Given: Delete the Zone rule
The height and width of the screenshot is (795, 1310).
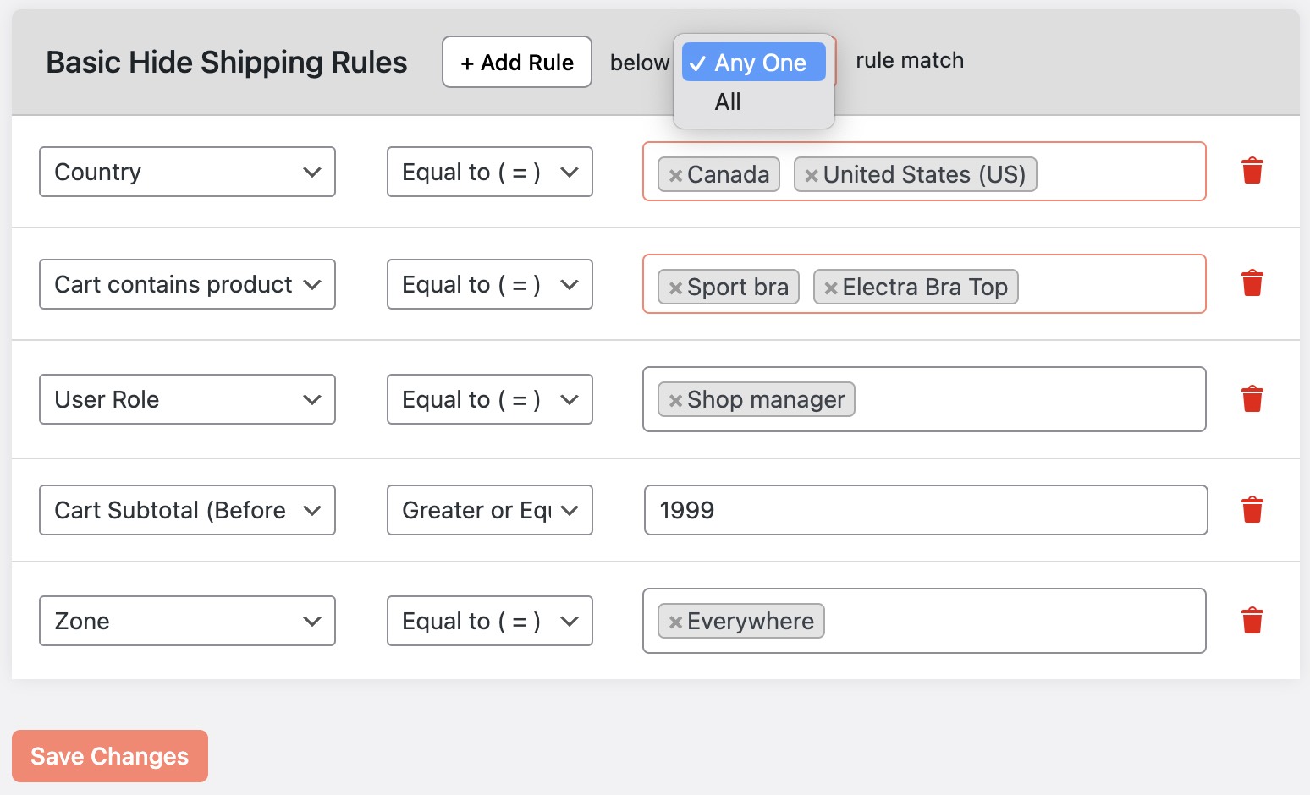Looking at the screenshot, I should pyautogui.click(x=1252, y=620).
